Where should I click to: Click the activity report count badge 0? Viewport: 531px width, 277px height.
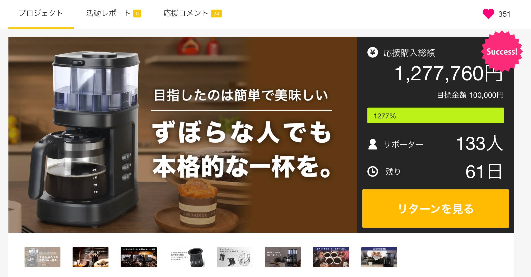coord(137,14)
